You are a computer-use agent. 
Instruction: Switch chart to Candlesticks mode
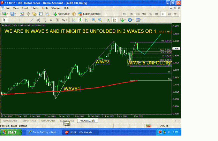tap(80, 20)
